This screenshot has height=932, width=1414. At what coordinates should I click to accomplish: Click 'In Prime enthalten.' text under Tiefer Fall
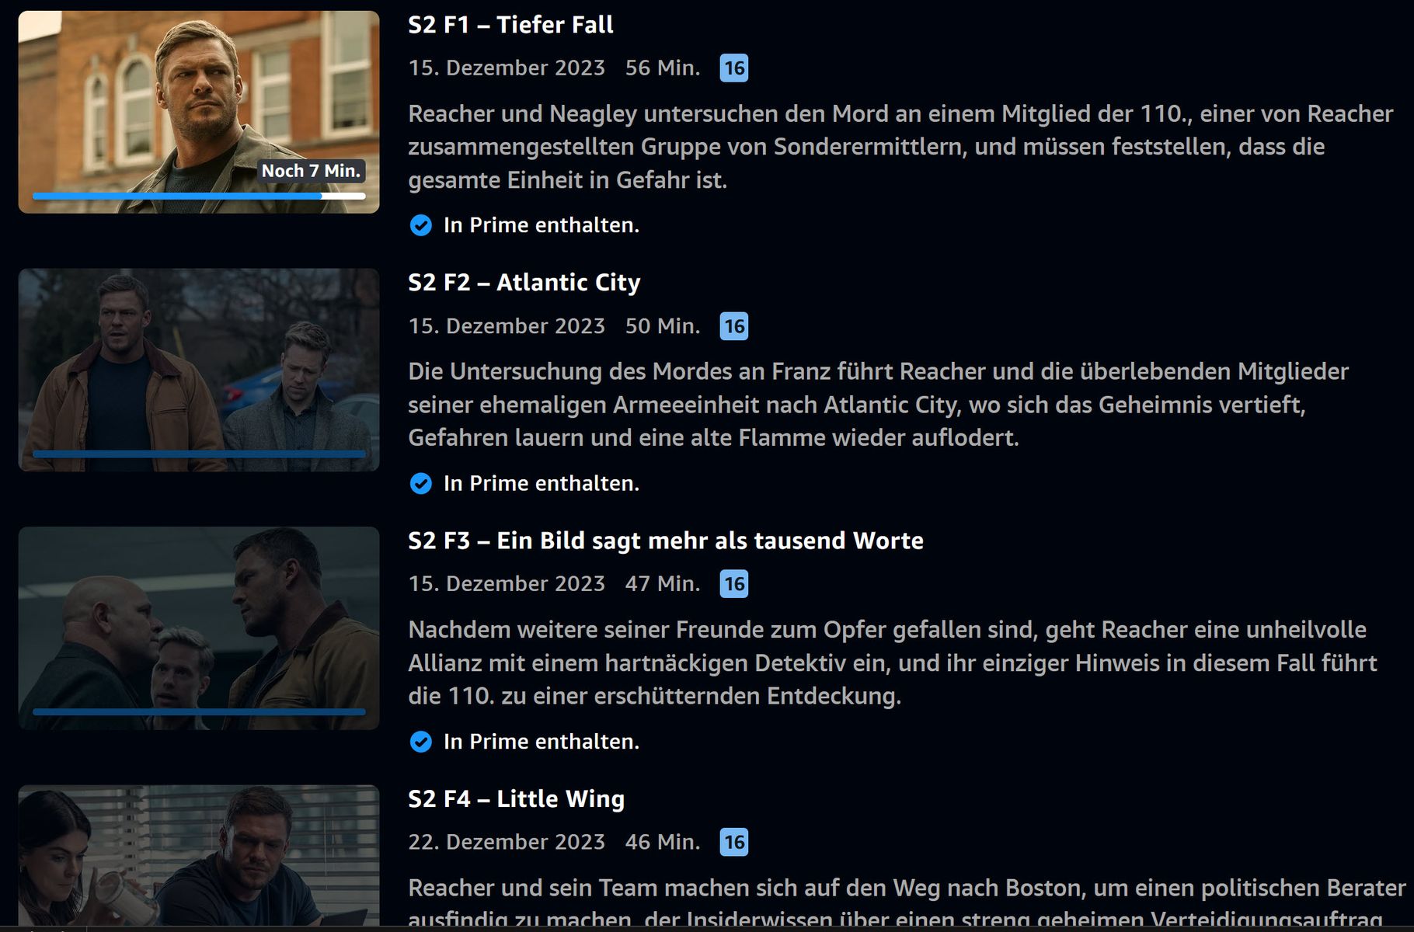pyautogui.click(x=542, y=225)
